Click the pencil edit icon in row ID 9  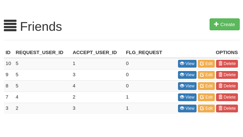(x=202, y=75)
